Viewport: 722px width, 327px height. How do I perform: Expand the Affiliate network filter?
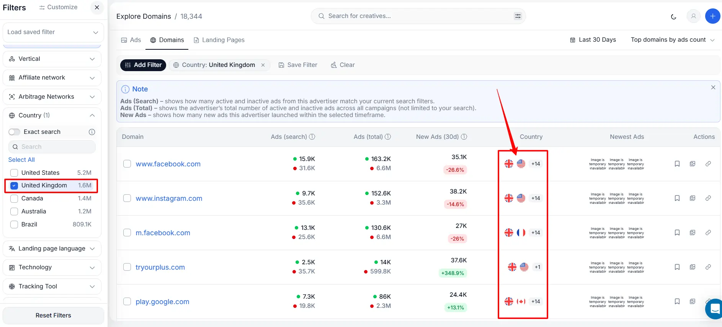[52, 78]
